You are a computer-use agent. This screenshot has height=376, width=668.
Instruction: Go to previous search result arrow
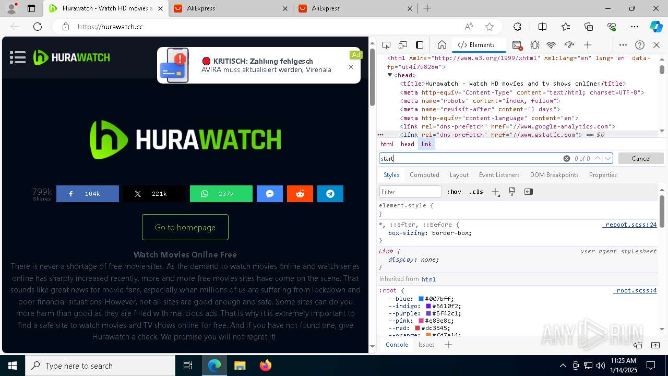pyautogui.click(x=598, y=158)
